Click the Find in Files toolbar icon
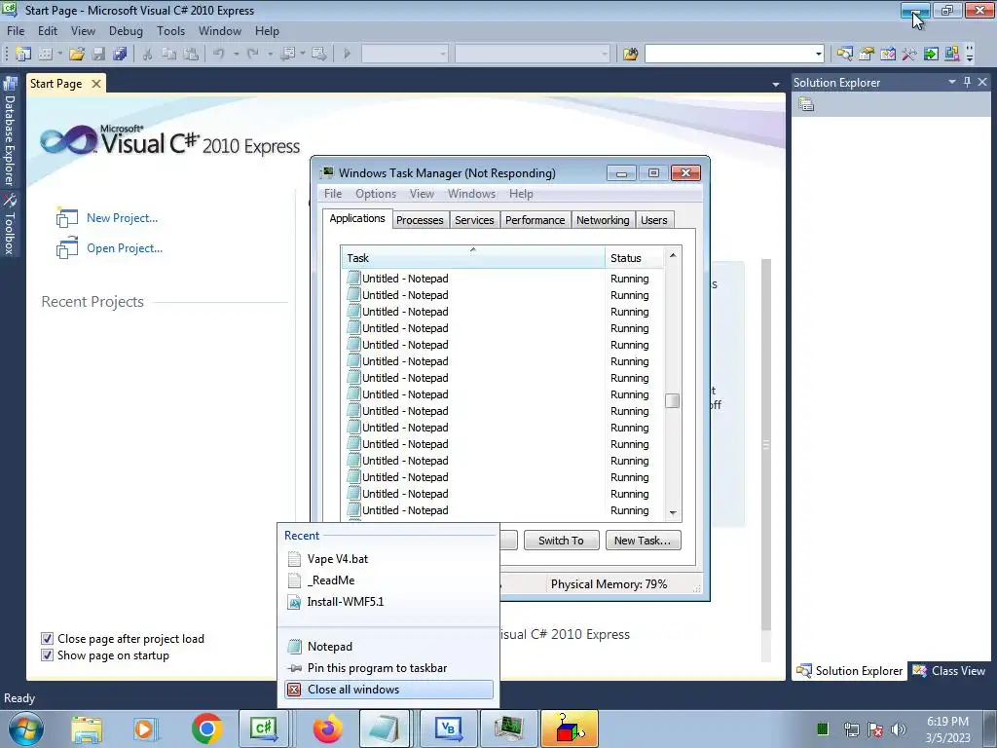 tap(630, 55)
